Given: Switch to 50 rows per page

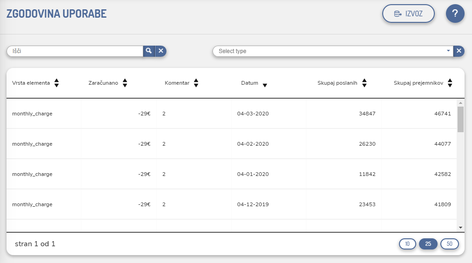Looking at the screenshot, I should click(449, 244).
